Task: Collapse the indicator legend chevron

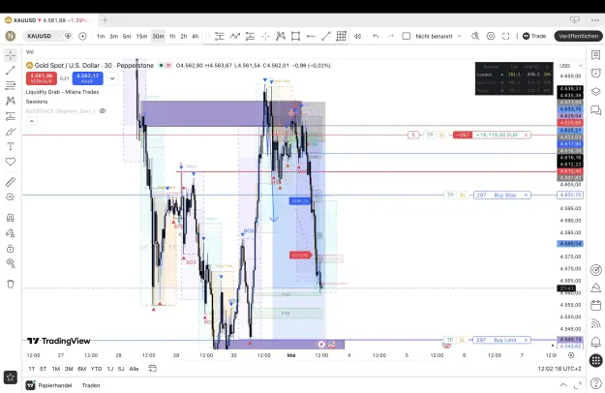Action: (32, 121)
